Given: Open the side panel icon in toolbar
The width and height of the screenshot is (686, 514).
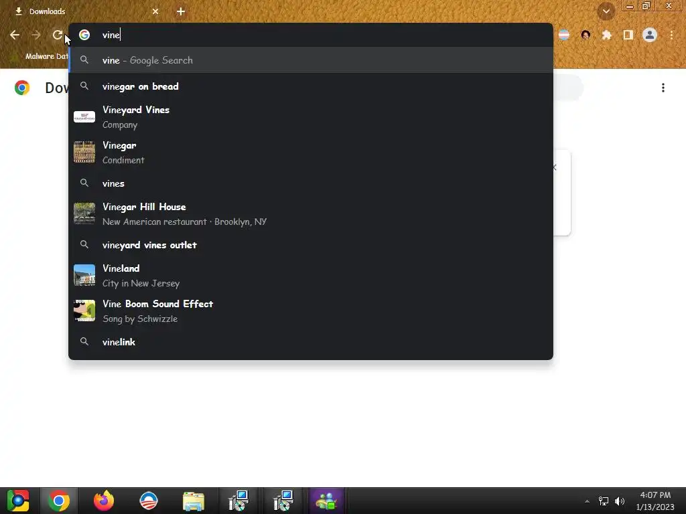Looking at the screenshot, I should coord(628,35).
